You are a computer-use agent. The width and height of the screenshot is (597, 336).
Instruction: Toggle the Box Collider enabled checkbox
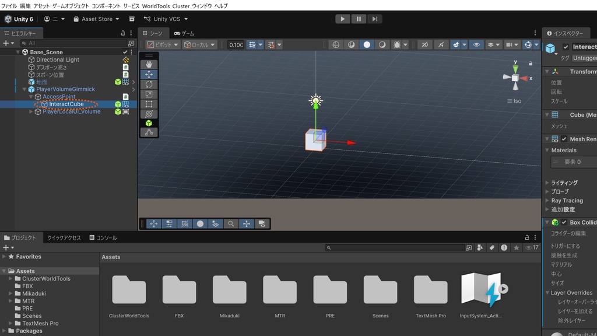tap(564, 222)
